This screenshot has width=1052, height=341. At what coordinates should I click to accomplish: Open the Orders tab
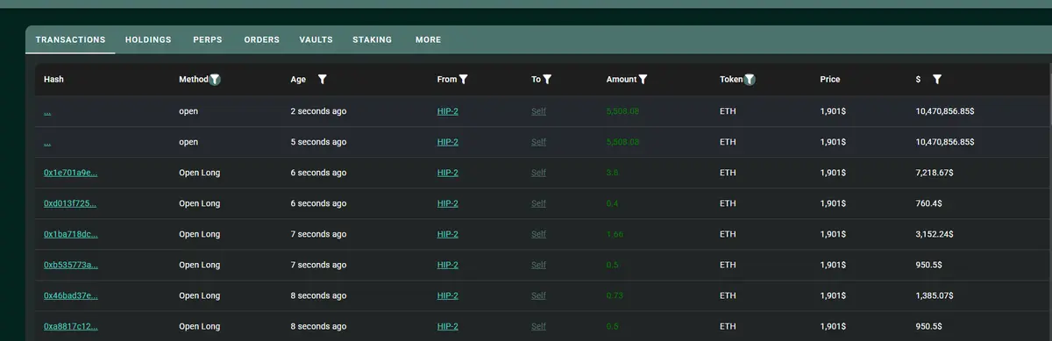tap(261, 39)
